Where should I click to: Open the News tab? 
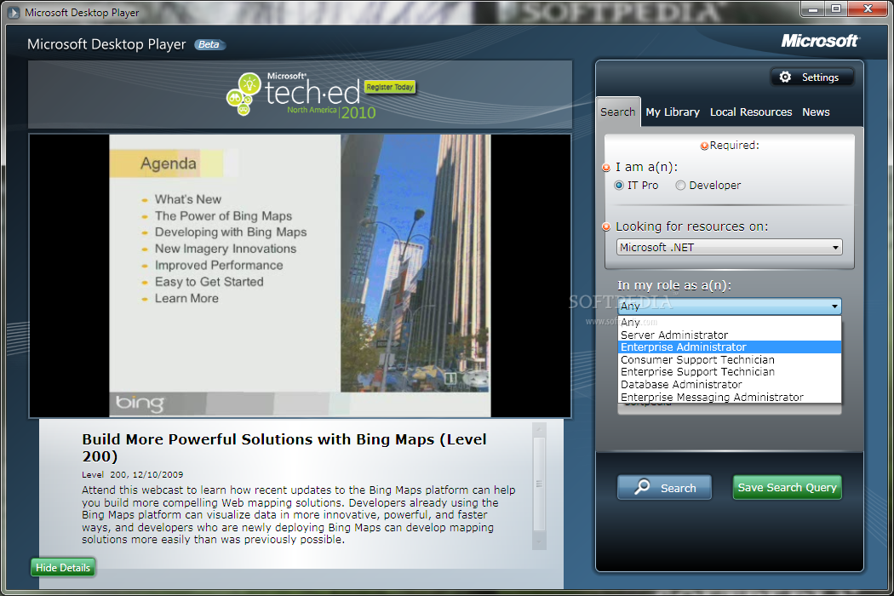[x=816, y=112]
